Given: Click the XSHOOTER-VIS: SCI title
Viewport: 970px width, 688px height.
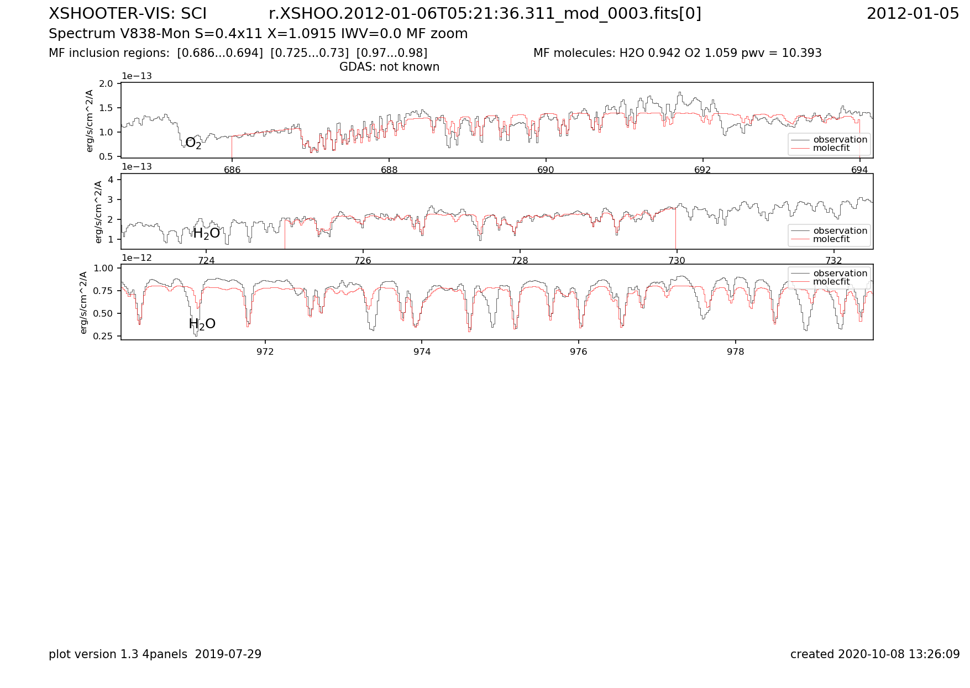Looking at the screenshot, I should pos(128,14).
